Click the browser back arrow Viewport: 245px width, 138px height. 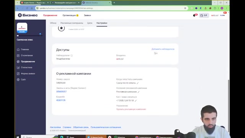point(18,8)
